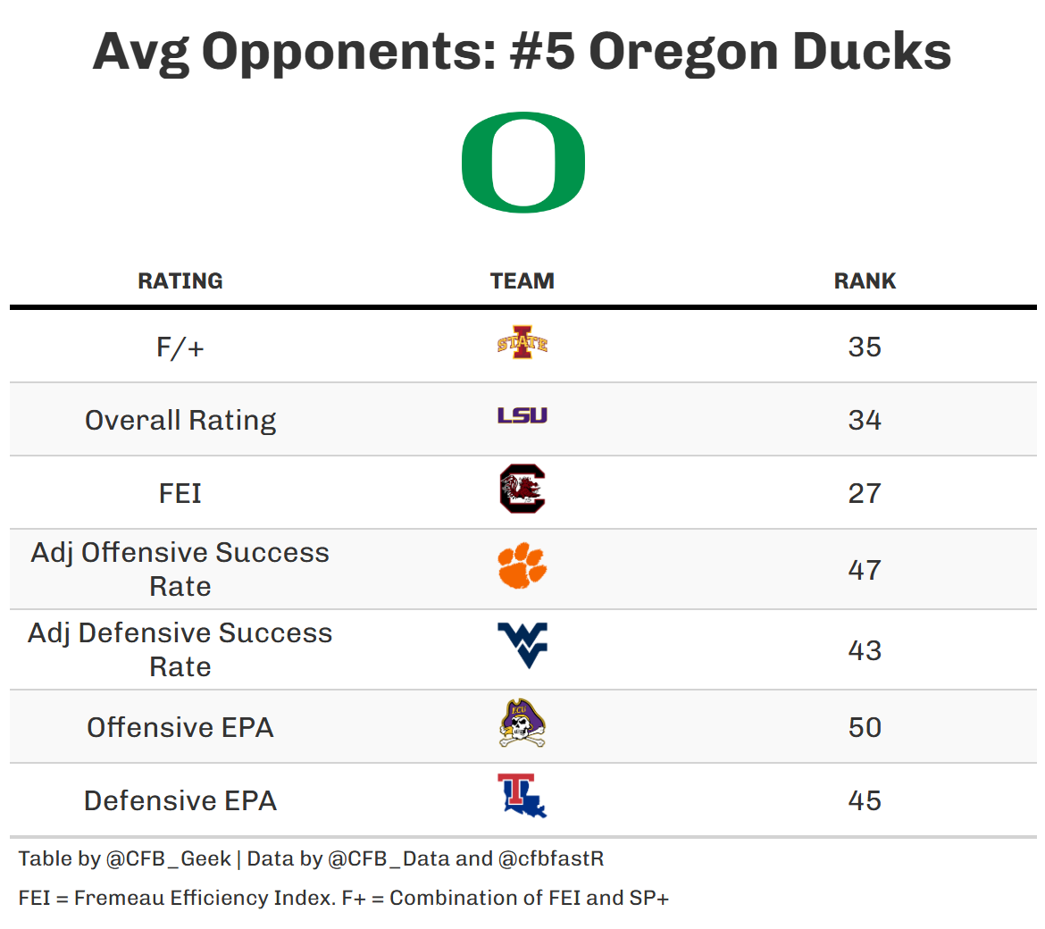Viewport: 1045px width, 929px height.
Task: Select the F/+ rating label
Action: 180,347
